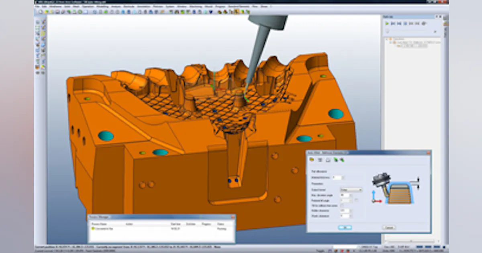This screenshot has height=253, width=482.
Task: Click the blue stop square in toolpath playback controls
Action: [x=405, y=24]
